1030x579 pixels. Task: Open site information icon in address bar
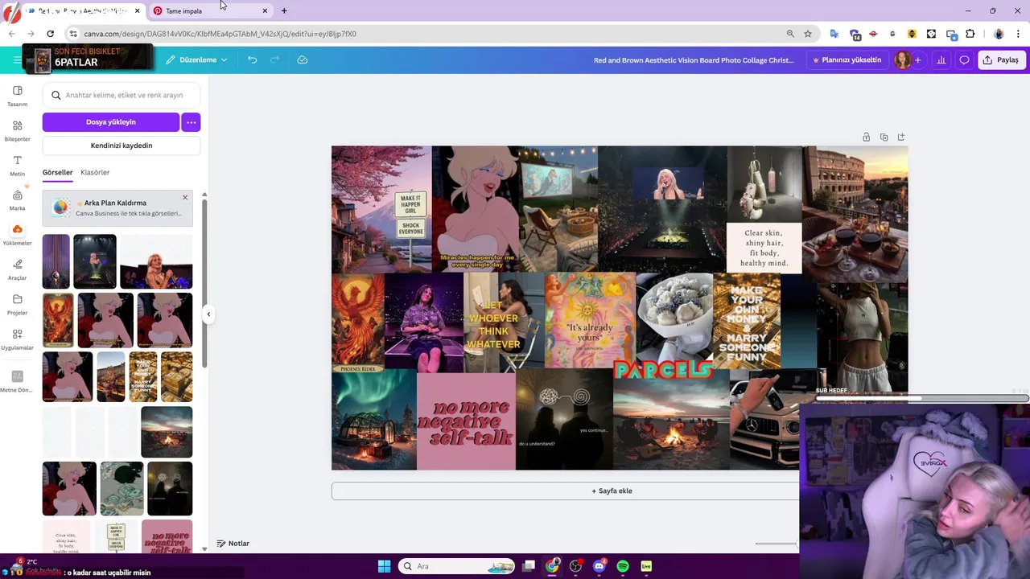[73, 34]
